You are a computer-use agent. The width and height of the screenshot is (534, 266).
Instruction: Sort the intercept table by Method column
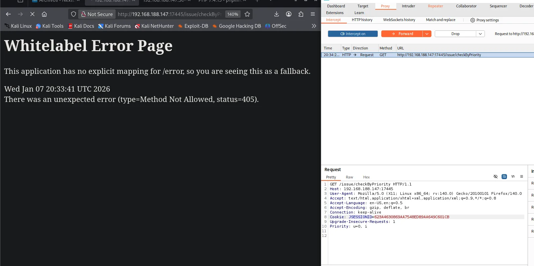pos(387,48)
